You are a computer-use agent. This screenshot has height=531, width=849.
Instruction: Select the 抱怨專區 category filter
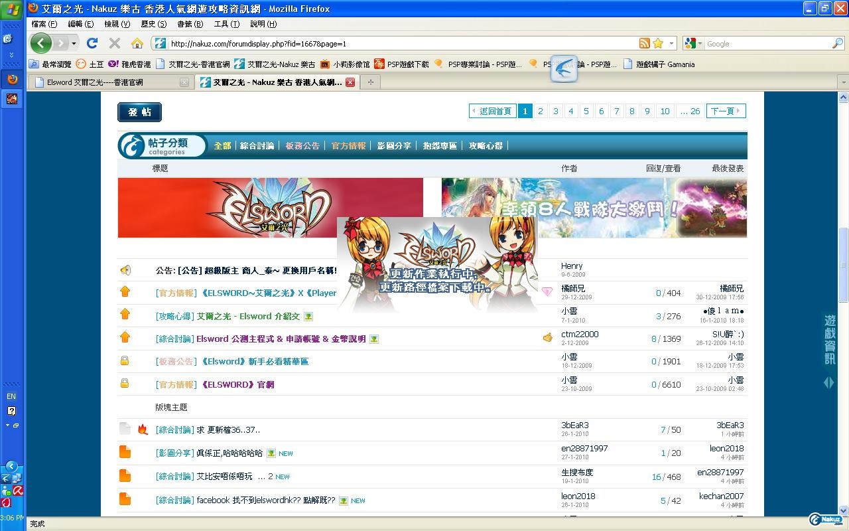pyautogui.click(x=440, y=145)
